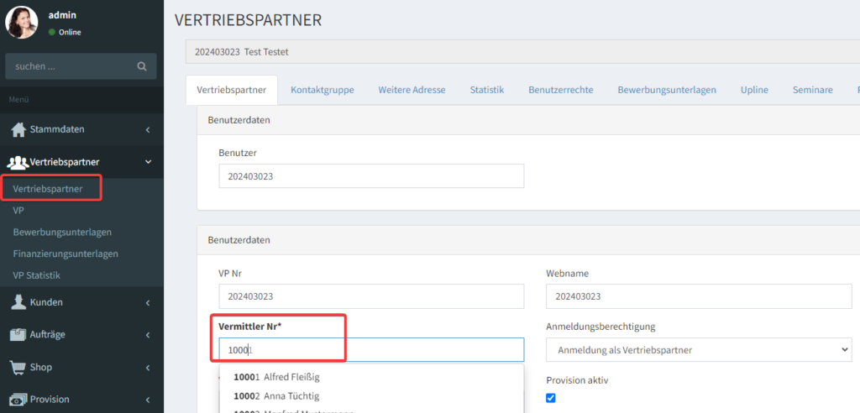Viewport: 860px width, 413px height.
Task: Expand the Stammdaten menu chevron
Action: coord(148,130)
